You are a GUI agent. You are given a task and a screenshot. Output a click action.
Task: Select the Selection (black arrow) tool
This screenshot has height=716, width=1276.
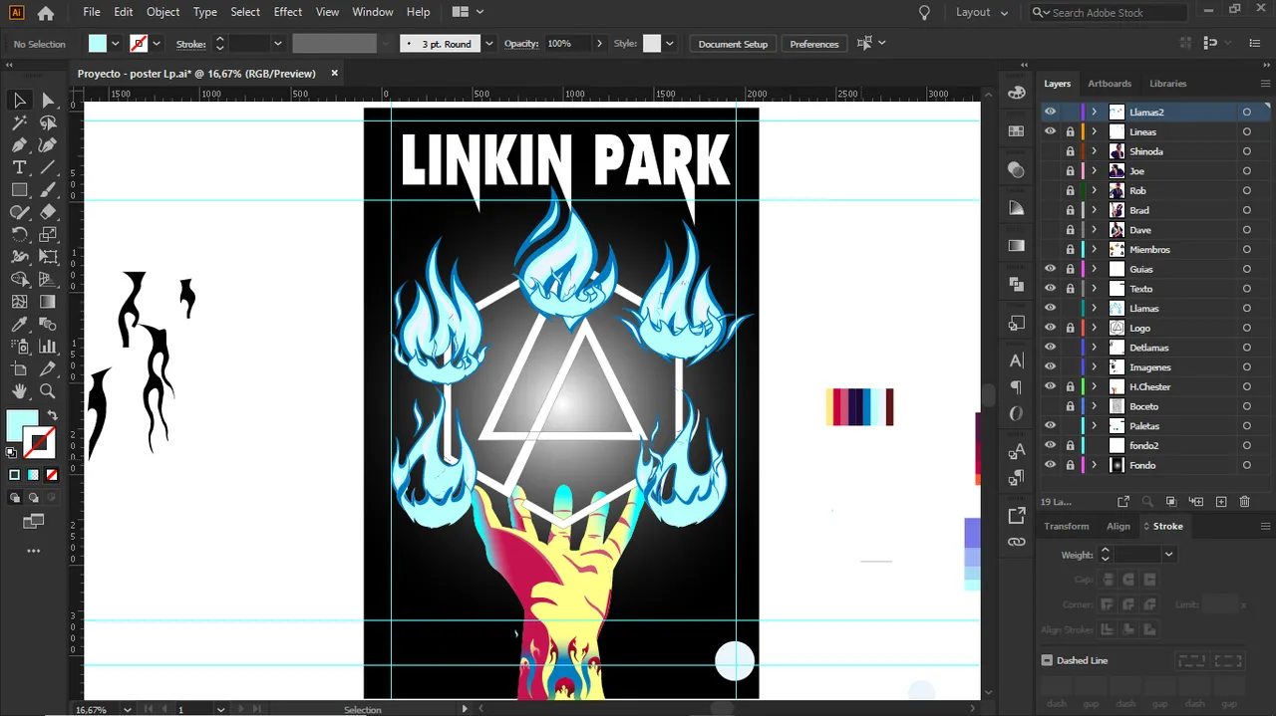point(19,101)
